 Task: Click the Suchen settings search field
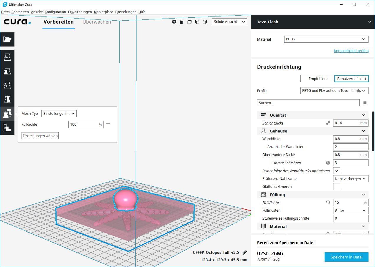[308, 103]
